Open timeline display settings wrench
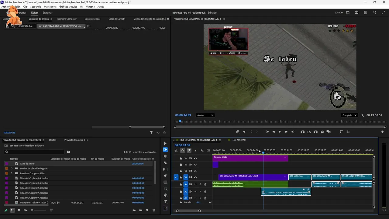The image size is (389, 219). [202, 150]
